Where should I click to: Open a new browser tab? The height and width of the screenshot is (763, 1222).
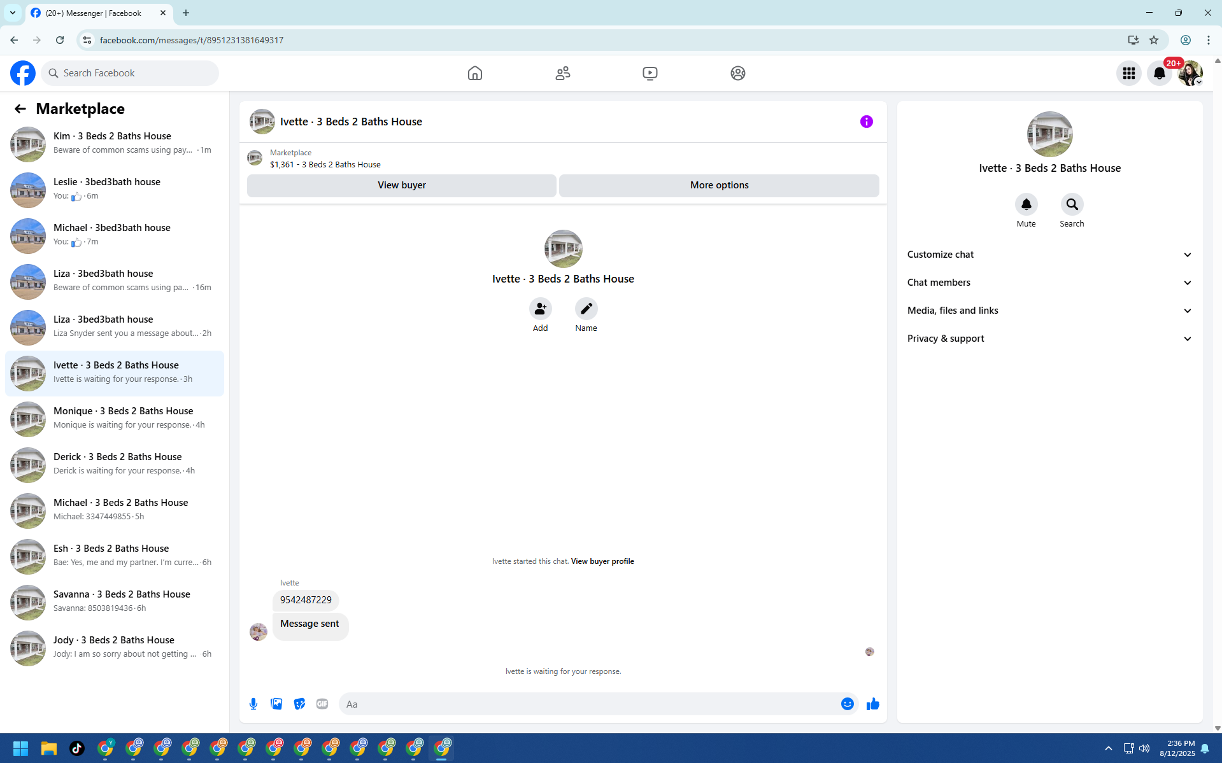[x=186, y=13]
